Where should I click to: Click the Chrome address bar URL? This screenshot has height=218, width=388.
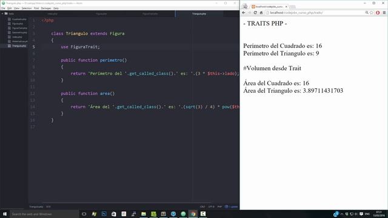296,13
